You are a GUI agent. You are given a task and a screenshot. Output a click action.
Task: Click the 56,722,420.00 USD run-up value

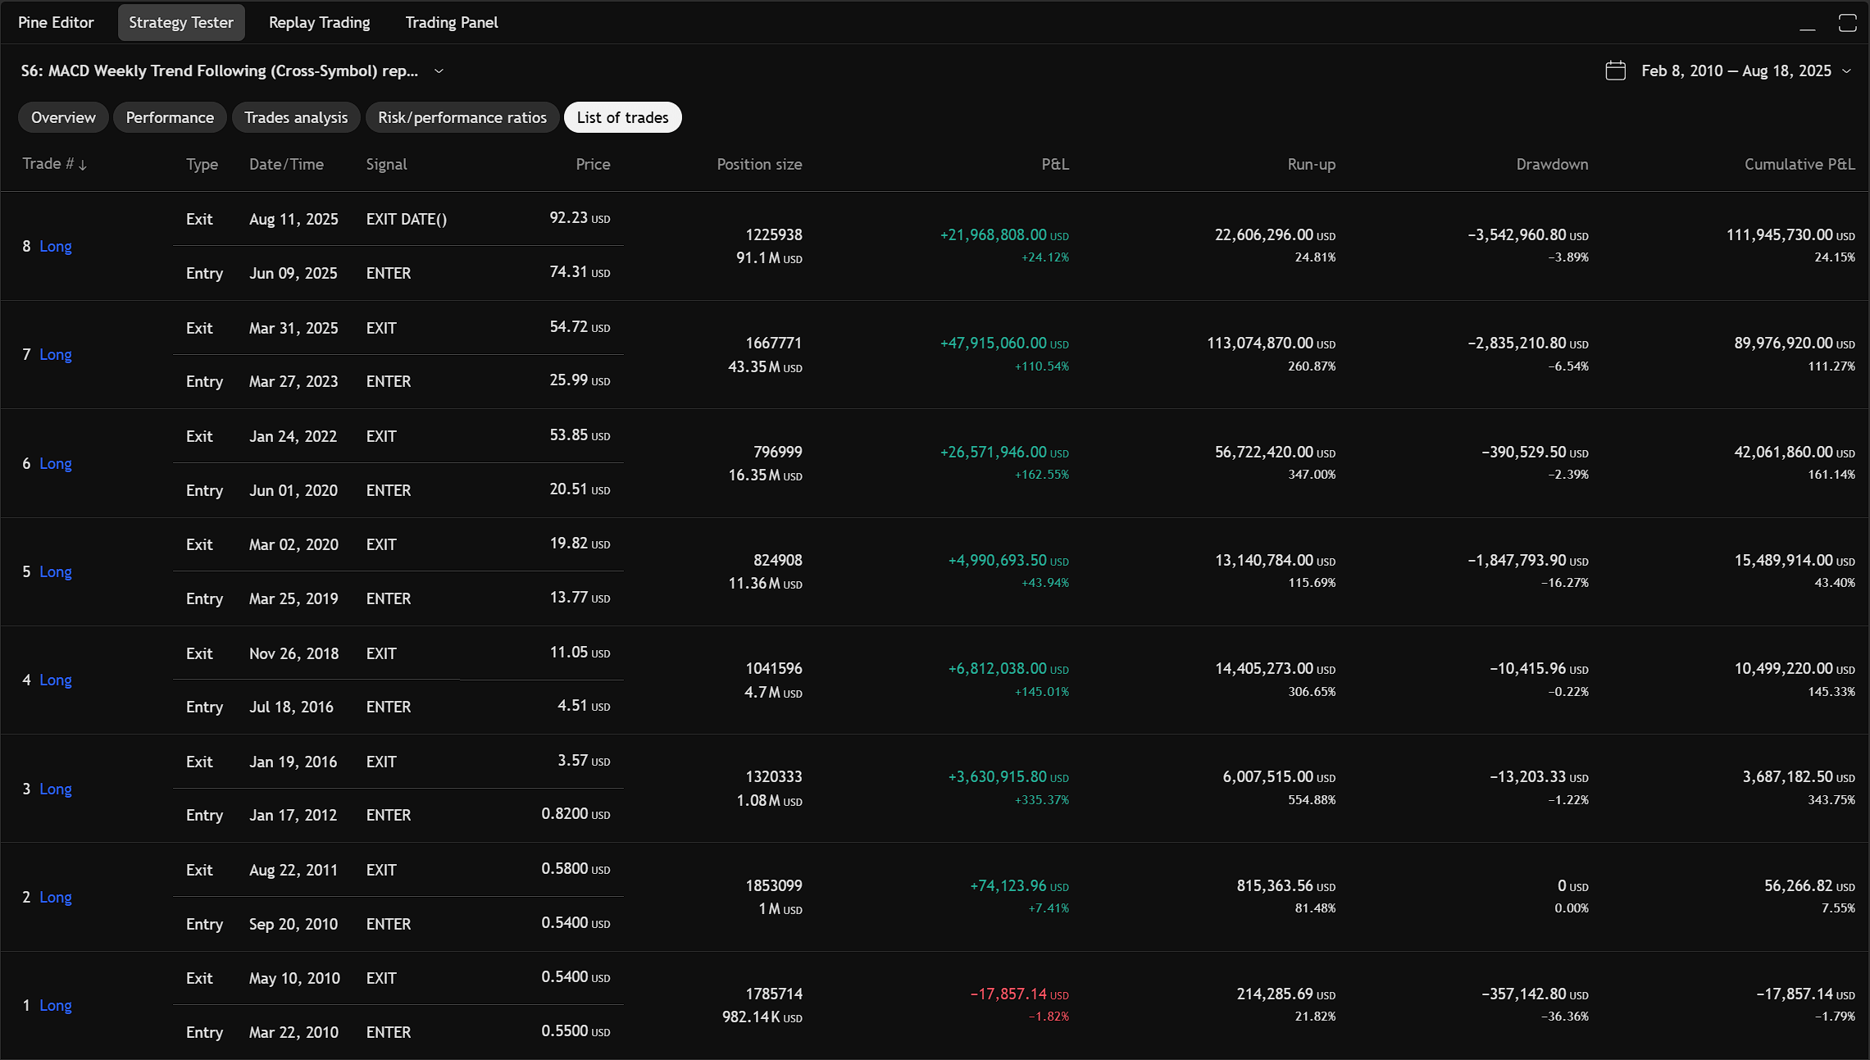pos(1275,452)
